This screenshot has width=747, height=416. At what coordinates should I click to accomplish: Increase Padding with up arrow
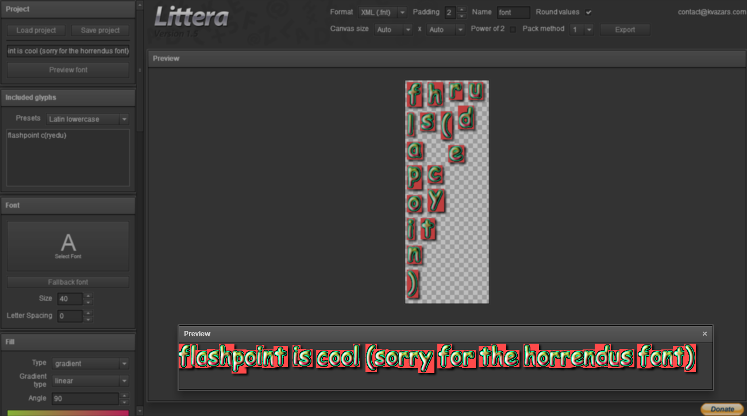[x=462, y=9]
